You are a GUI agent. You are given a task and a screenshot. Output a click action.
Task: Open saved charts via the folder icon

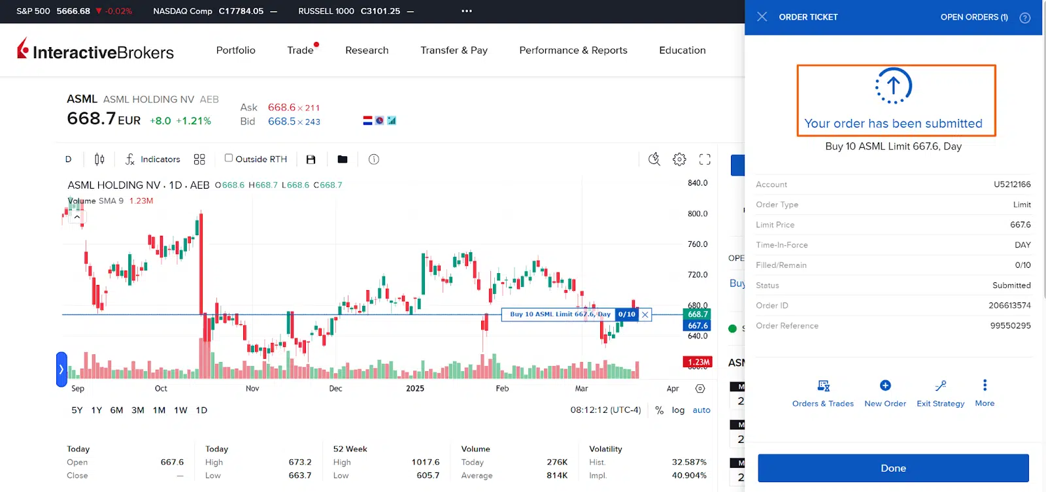[x=343, y=159]
